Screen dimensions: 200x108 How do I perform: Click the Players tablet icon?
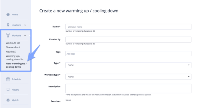tap(8, 89)
